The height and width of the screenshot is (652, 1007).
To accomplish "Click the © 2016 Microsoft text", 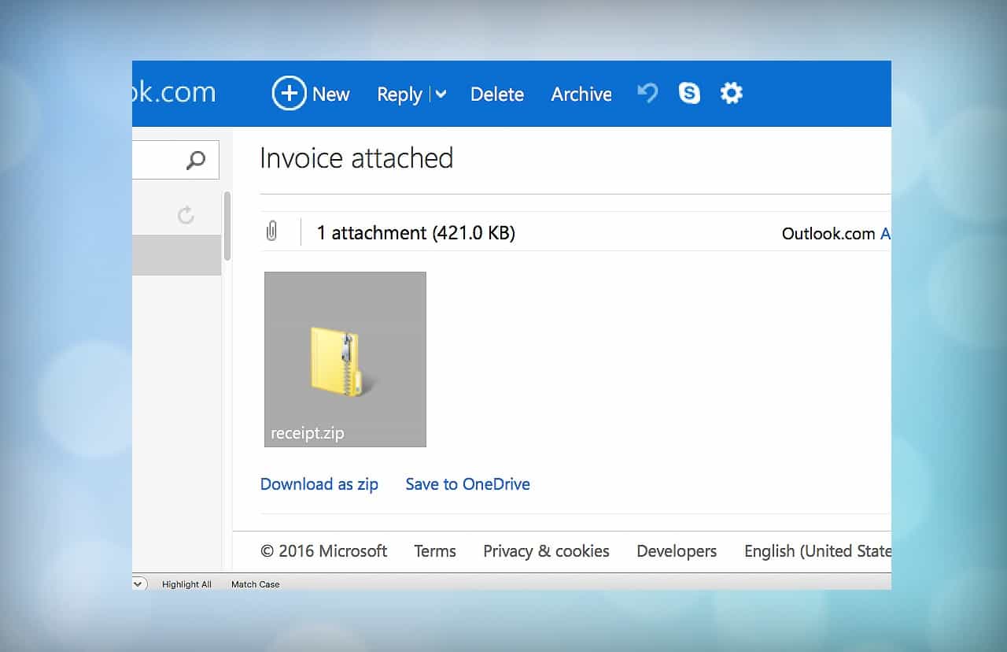I will click(324, 551).
